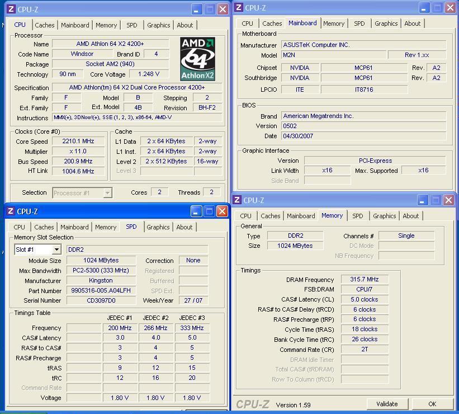459x414 pixels.
Task: Open Graphics tab in the Memory window
Action: pos(384,216)
